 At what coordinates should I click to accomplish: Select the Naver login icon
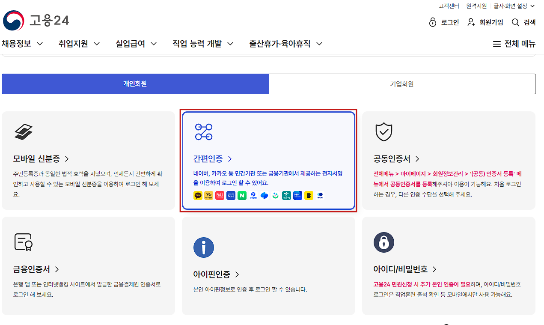(242, 196)
